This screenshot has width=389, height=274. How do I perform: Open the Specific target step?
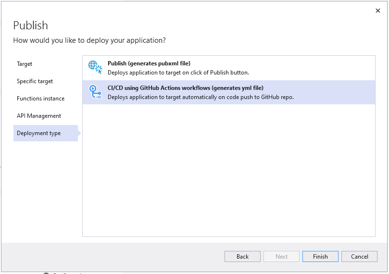pyautogui.click(x=35, y=81)
